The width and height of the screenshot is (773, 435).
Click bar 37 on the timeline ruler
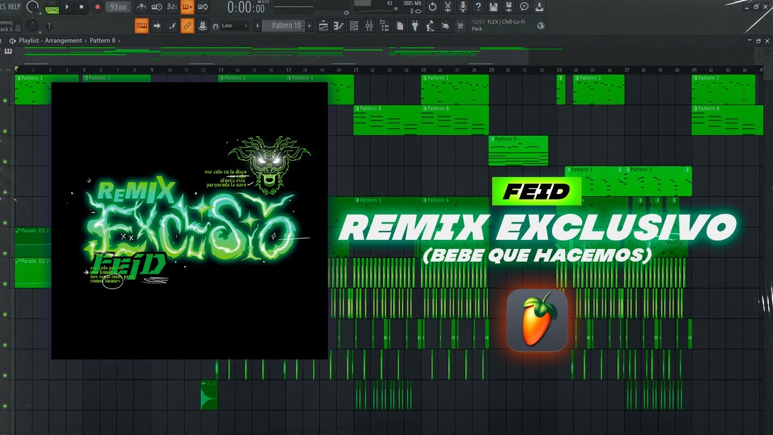pyautogui.click(x=627, y=70)
